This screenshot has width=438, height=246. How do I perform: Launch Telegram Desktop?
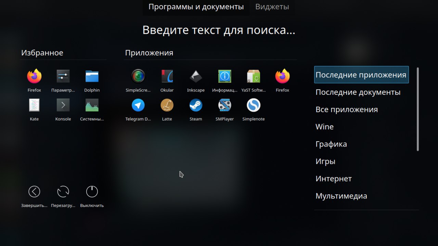pyautogui.click(x=138, y=105)
